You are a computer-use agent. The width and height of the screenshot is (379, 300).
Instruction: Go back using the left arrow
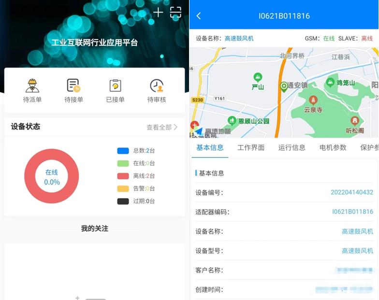(x=199, y=16)
